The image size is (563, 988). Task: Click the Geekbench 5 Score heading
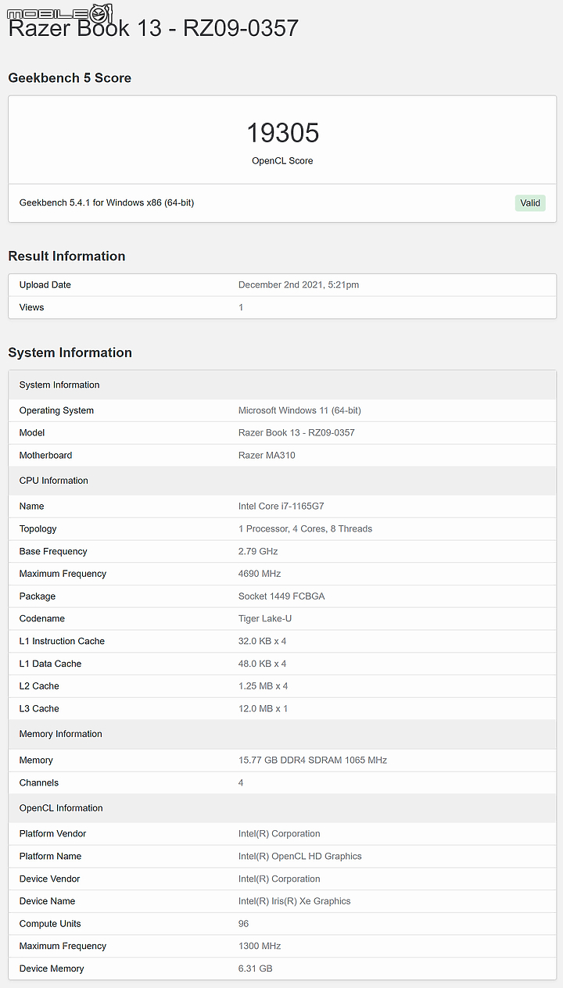(x=70, y=78)
